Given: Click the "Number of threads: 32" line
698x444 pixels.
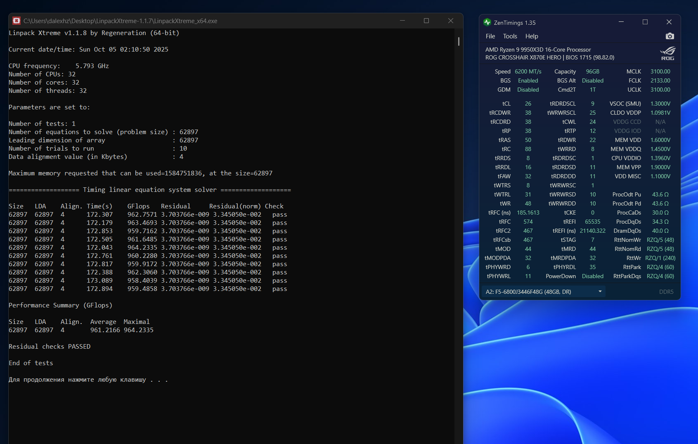Looking at the screenshot, I should (47, 91).
